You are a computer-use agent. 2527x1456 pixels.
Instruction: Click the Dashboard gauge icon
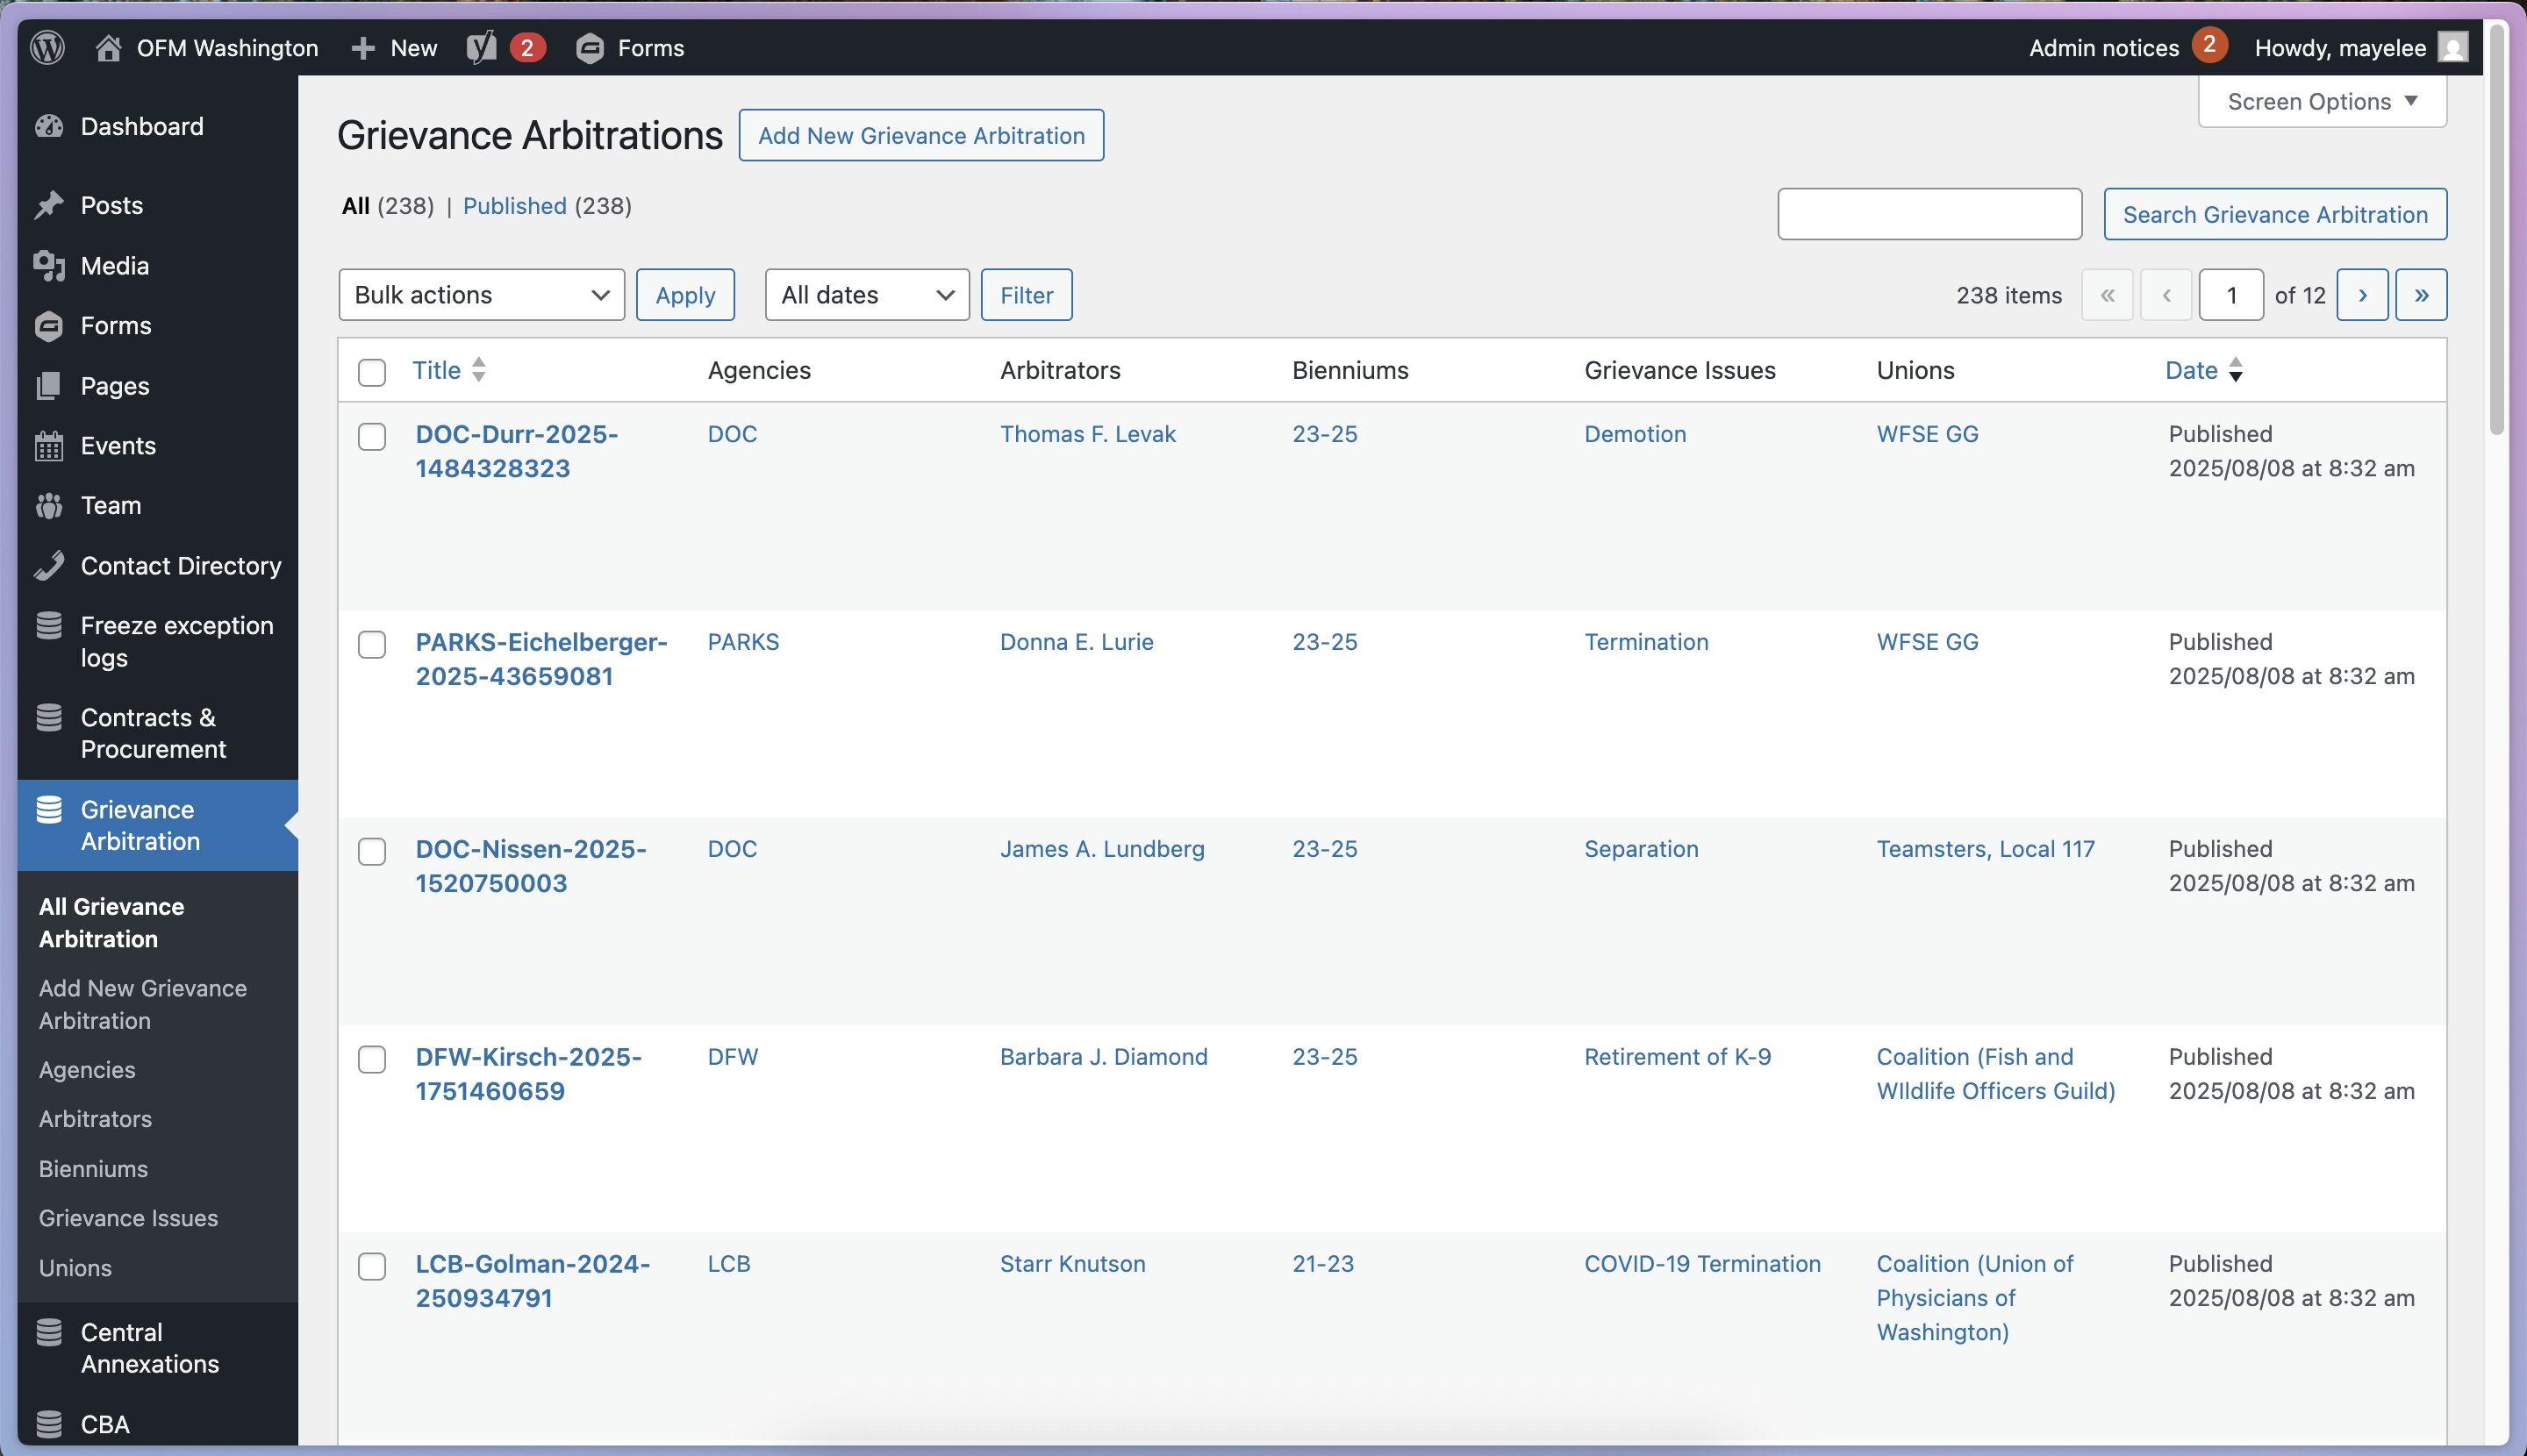48,127
